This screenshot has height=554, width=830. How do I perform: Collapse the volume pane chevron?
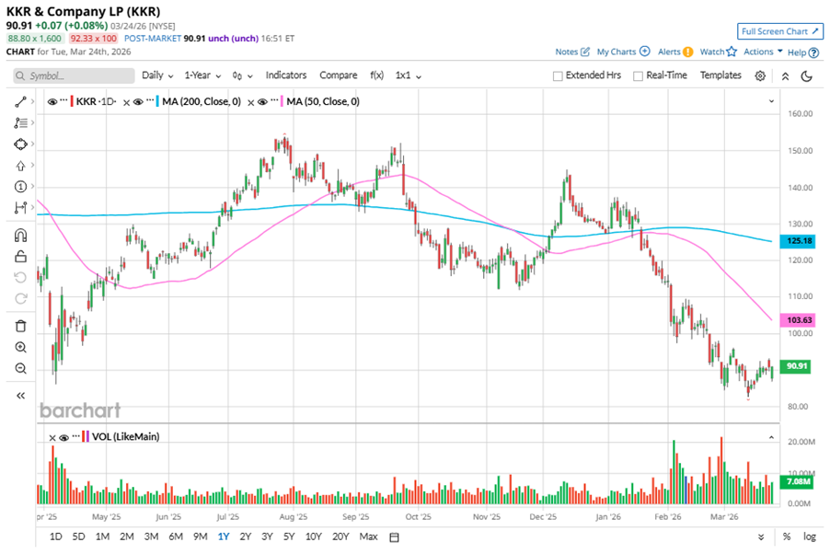pos(771,437)
